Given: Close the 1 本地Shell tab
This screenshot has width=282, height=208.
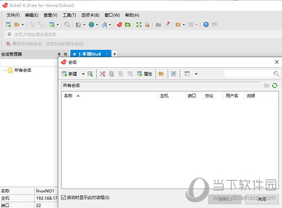Looking at the screenshot, I should [107, 54].
